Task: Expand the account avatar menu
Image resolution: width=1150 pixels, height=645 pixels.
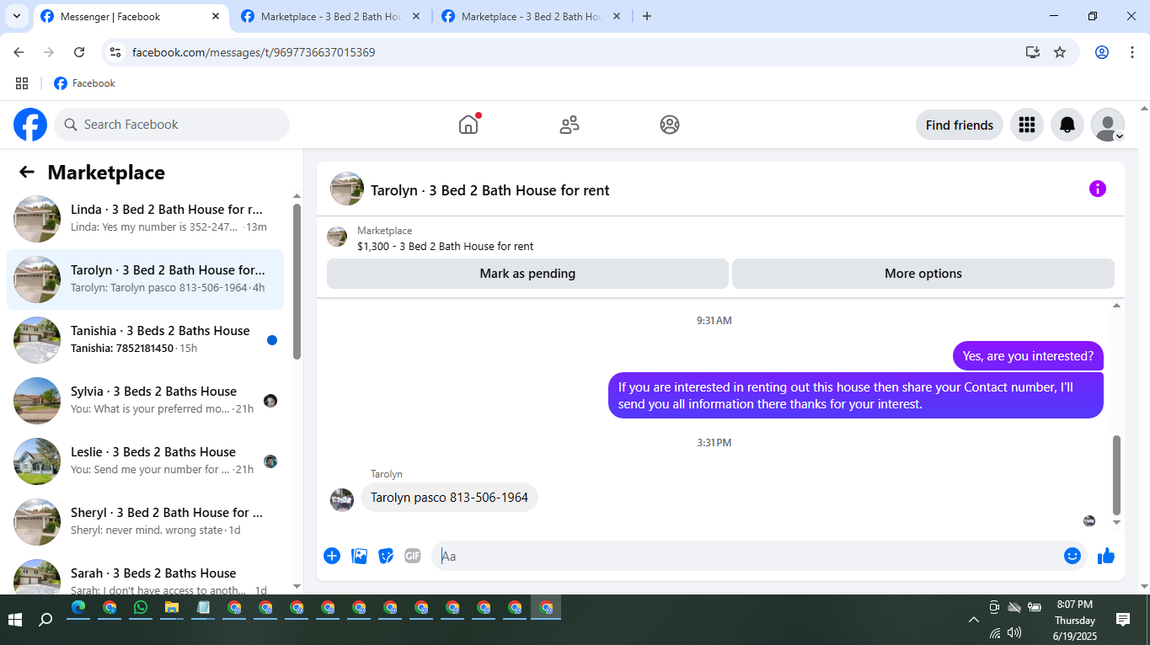Action: coord(1108,125)
